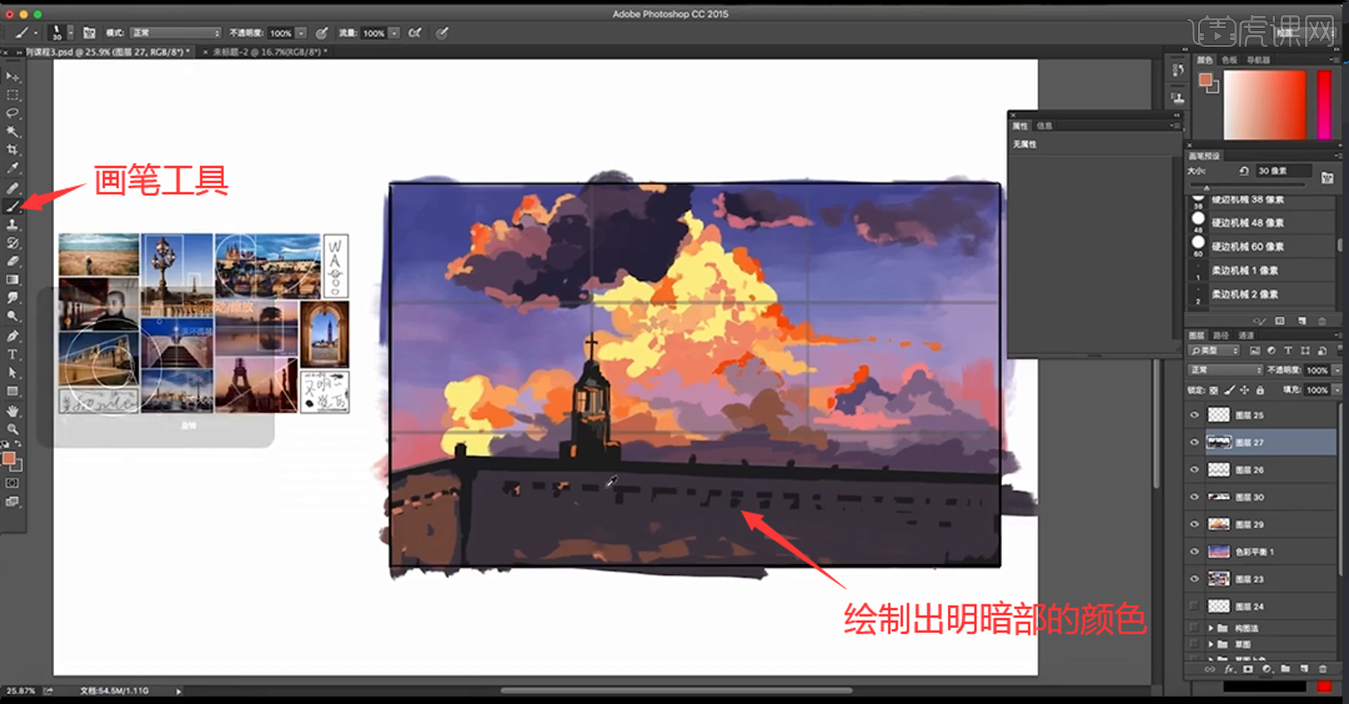Expand the 构图法 layer group
1349x704 pixels.
pos(1211,628)
